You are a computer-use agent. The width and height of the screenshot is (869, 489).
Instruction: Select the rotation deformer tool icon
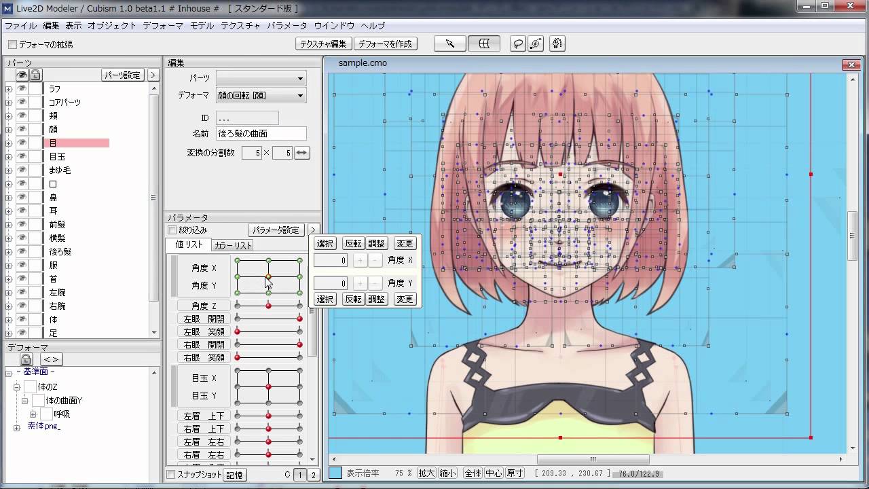(536, 43)
